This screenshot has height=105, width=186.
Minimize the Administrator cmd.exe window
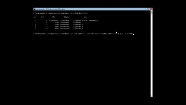click(x=146, y=9)
